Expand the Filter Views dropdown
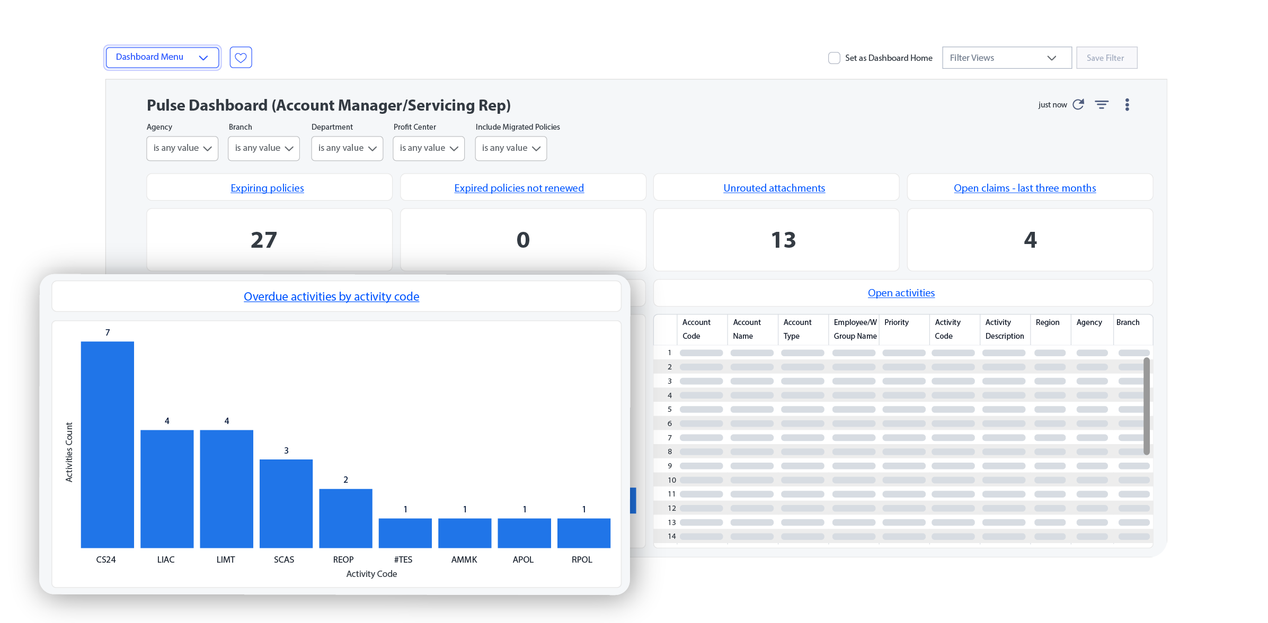 click(x=1006, y=58)
